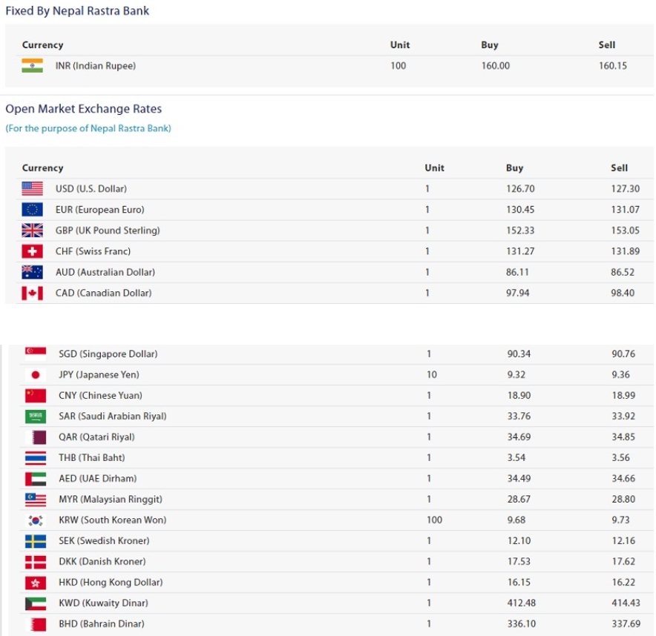
Task: Select the 'DKK (Danish Kroner)' currency name
Action: [x=102, y=561]
